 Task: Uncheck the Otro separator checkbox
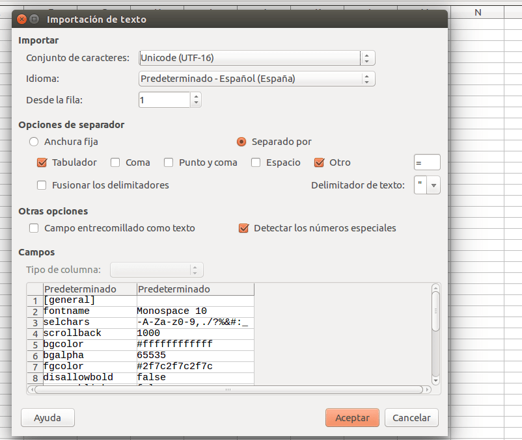pos(319,162)
